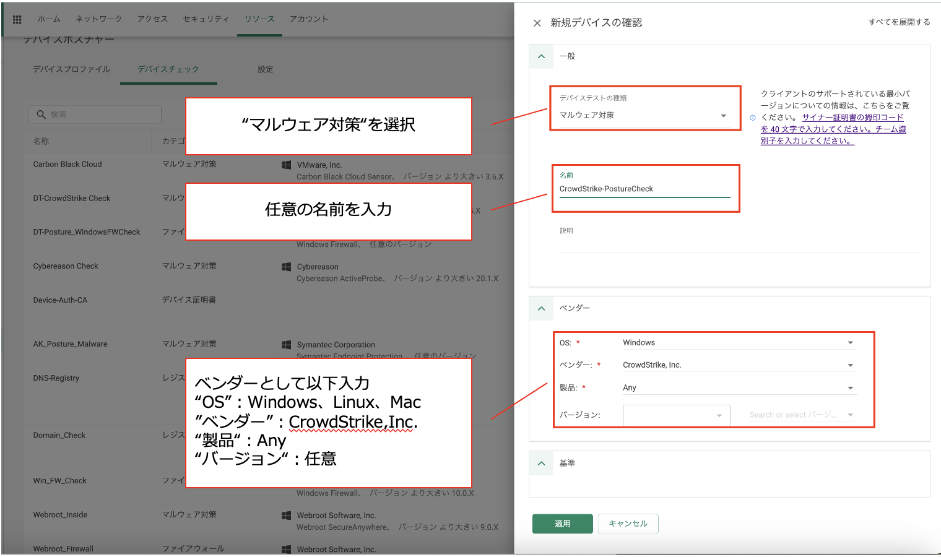Screen dimensions: 941x557
Task: Go to ホーム menu
Action: coord(49,19)
